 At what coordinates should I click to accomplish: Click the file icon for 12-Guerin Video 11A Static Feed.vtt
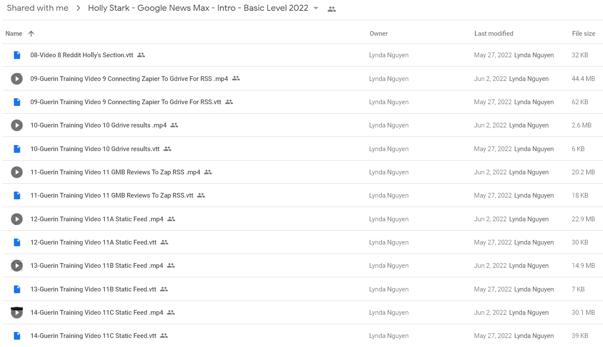[x=17, y=242]
